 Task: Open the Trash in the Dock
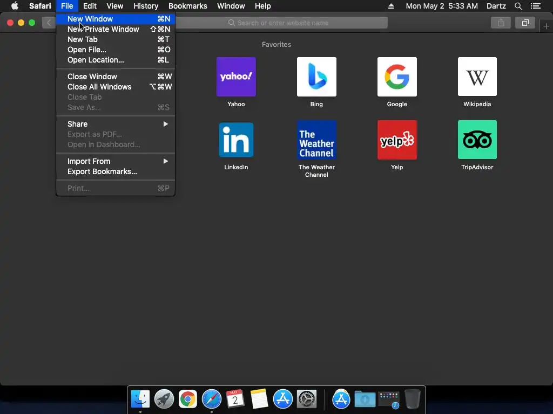412,399
